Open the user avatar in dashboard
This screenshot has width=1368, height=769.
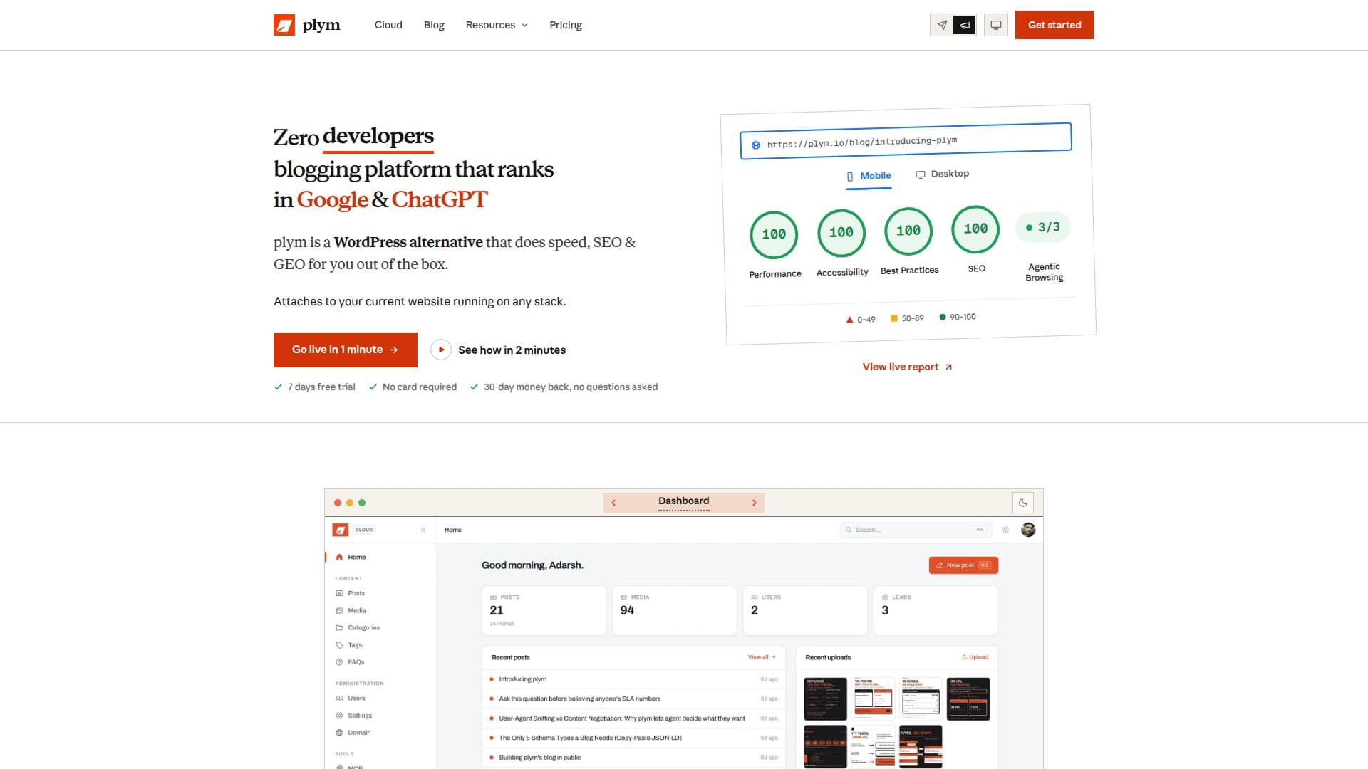pos(1028,530)
